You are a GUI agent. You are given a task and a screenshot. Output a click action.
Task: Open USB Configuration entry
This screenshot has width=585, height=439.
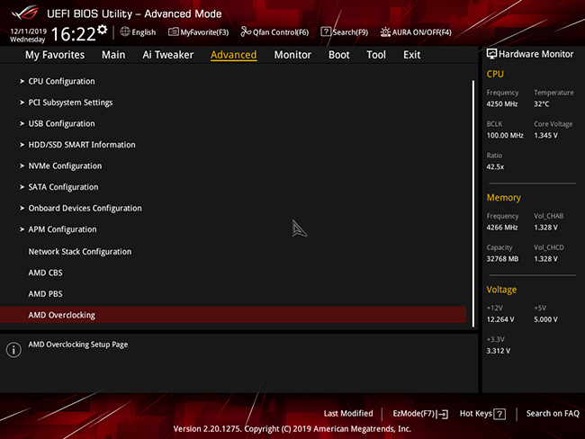click(x=61, y=124)
